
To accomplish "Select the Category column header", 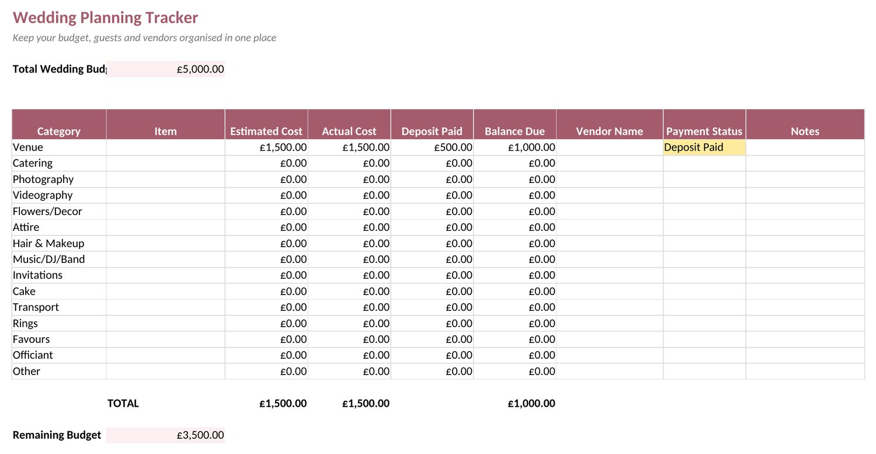I will coord(59,124).
